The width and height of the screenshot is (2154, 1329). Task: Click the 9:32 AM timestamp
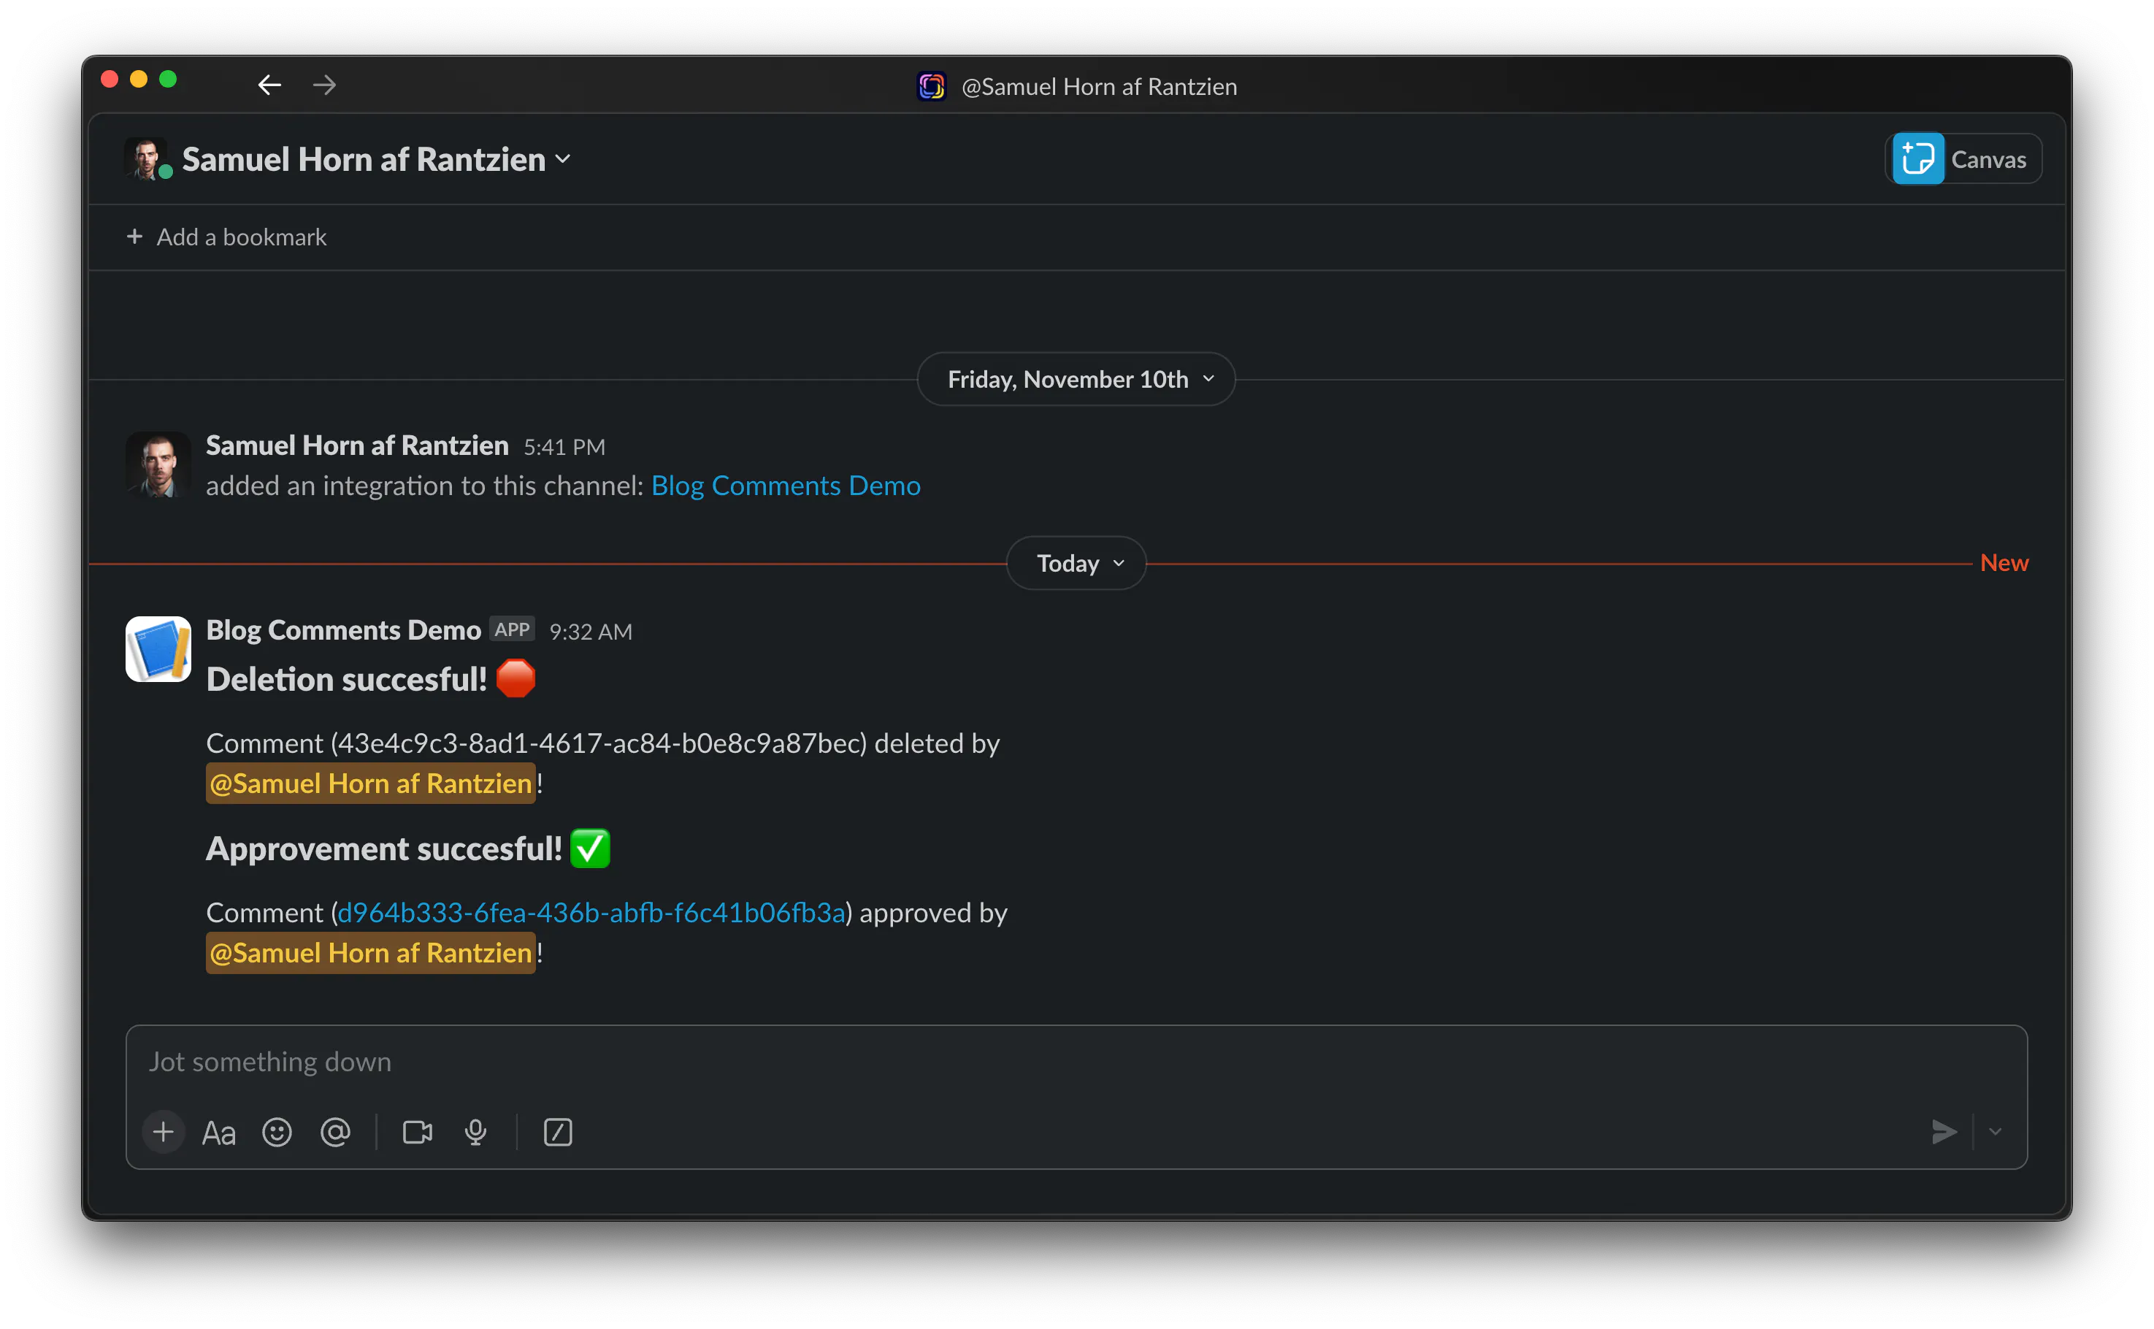click(591, 631)
